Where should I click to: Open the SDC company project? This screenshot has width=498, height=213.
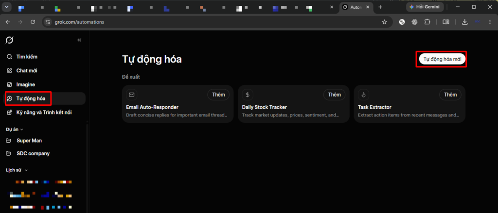33,153
